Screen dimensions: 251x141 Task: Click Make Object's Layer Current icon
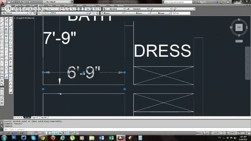[x=90, y=13]
